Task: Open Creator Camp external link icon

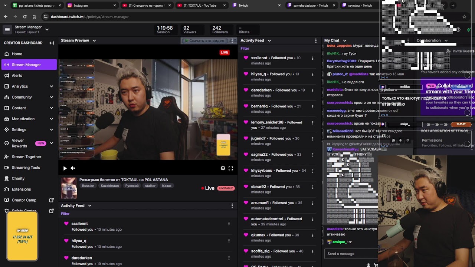Action: coord(52,200)
